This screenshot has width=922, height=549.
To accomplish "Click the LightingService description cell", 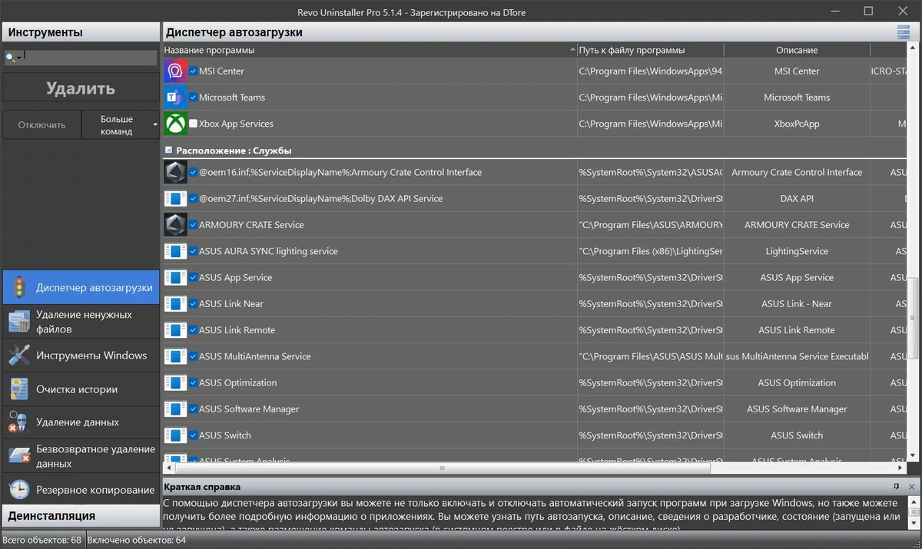I will coord(797,251).
